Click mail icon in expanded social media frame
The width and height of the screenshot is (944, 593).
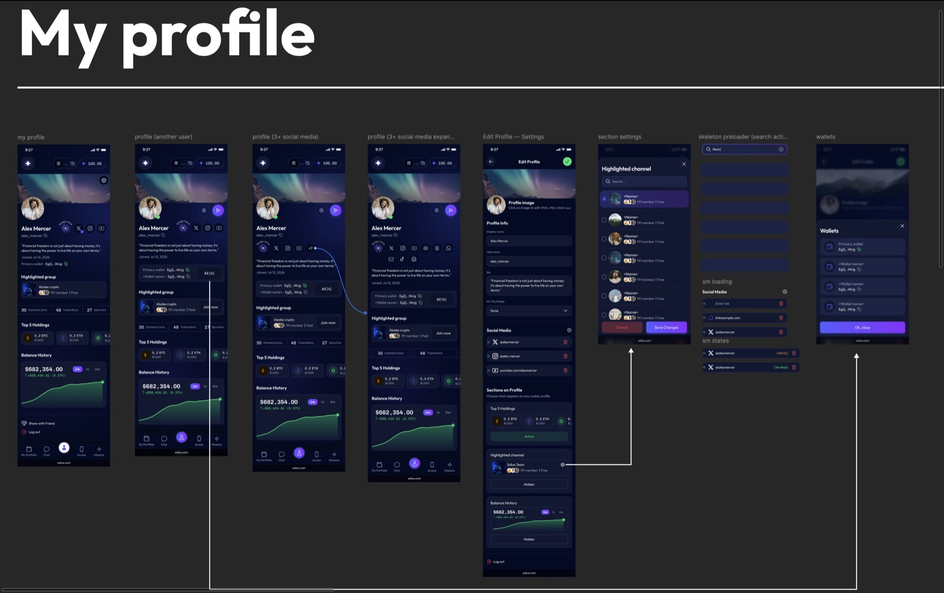coord(391,259)
